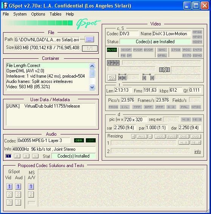Click the BVOP indicator
The width and height of the screenshot is (211, 214).
tap(148, 50)
